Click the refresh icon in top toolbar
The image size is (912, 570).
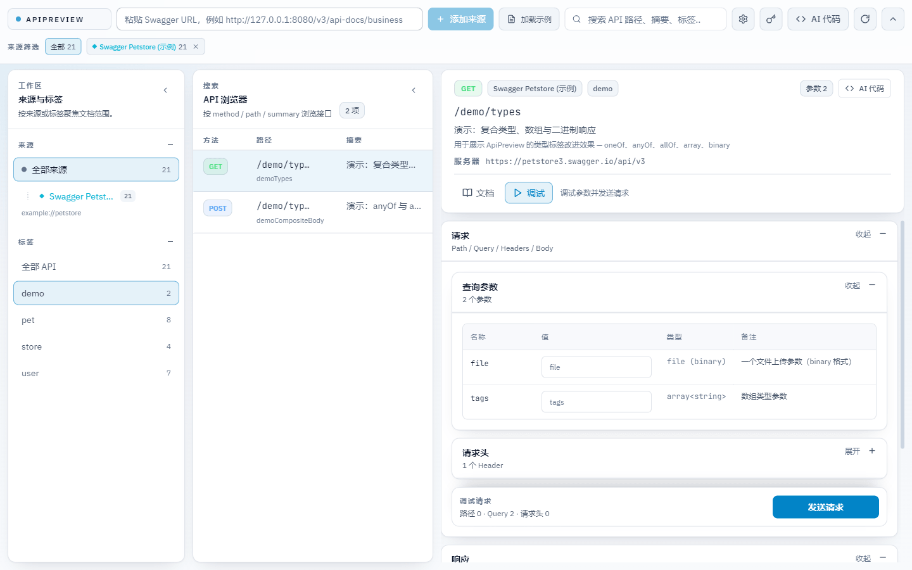tap(865, 19)
